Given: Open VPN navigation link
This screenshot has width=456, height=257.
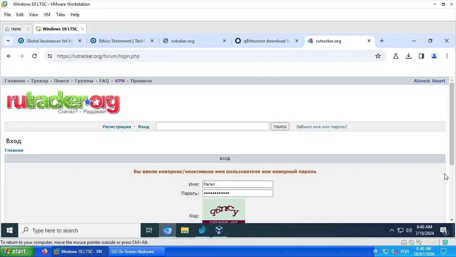Looking at the screenshot, I should [x=120, y=81].
